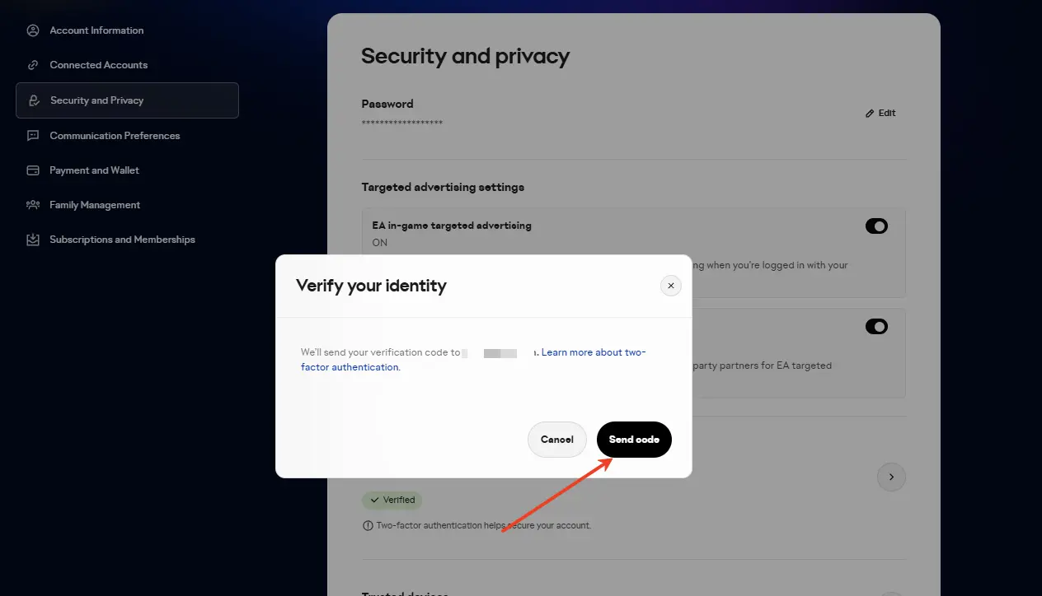Click the pencil icon beside Password Edit
Image resolution: width=1042 pixels, height=596 pixels.
click(870, 114)
